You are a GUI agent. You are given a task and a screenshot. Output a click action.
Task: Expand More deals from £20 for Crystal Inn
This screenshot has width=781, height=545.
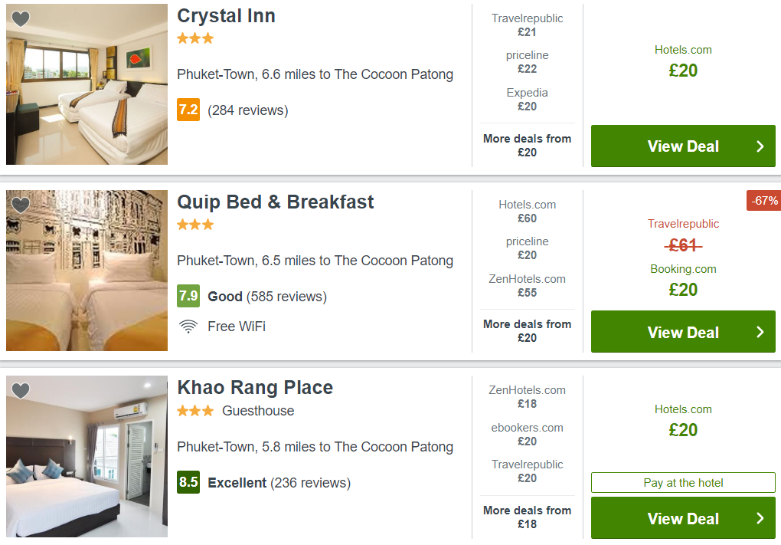pos(527,145)
